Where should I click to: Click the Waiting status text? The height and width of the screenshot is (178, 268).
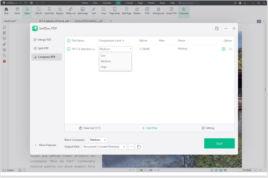(182, 49)
